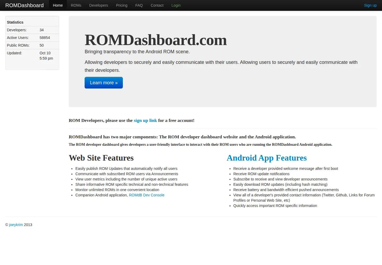382x265 pixels.
Task: Click the Active Users value 58854
Action: (x=45, y=38)
